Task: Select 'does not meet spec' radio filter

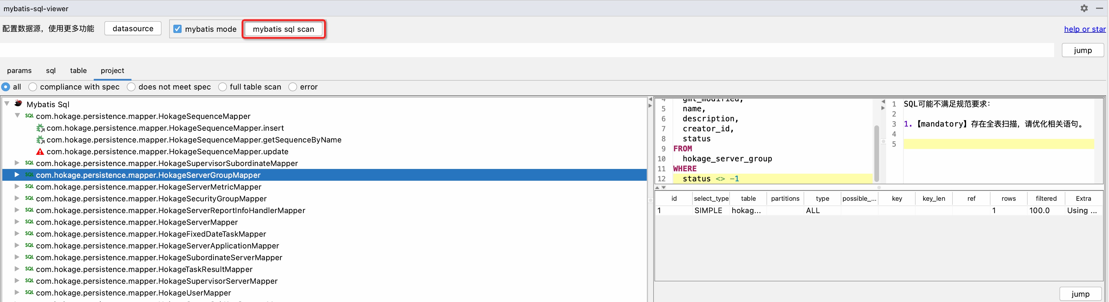Action: coord(131,87)
